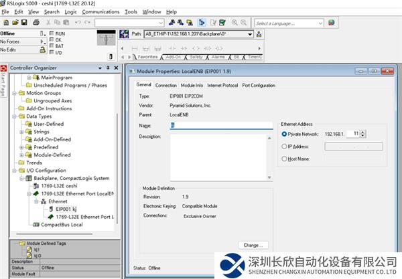Choose the IP Address radio option
The width and height of the screenshot is (402, 279).
[285, 146]
